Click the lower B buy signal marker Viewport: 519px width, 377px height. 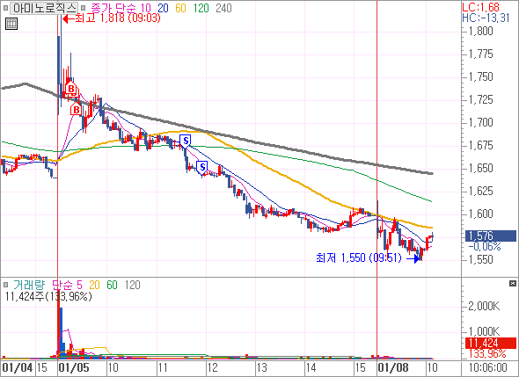tap(77, 109)
